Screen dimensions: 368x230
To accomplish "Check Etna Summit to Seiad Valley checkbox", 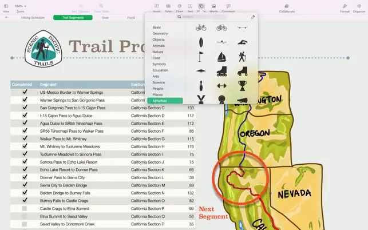I will tap(25, 216).
